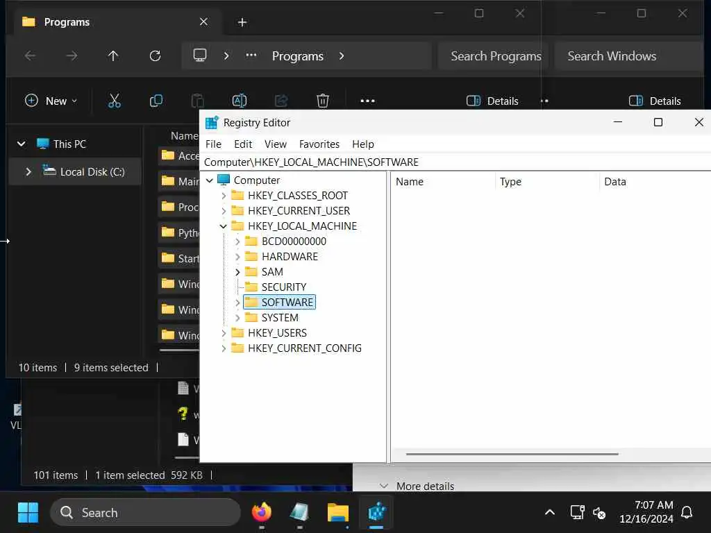Screen dimensions: 711x533
Task: Open File Explorer from the taskbar
Action: click(x=338, y=513)
